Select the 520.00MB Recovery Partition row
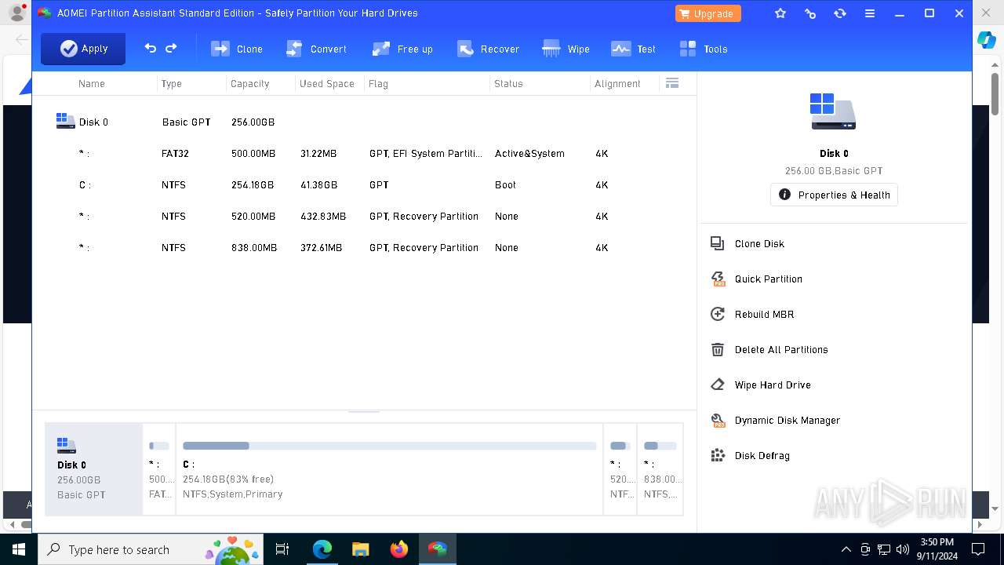1004x565 pixels. [364, 216]
